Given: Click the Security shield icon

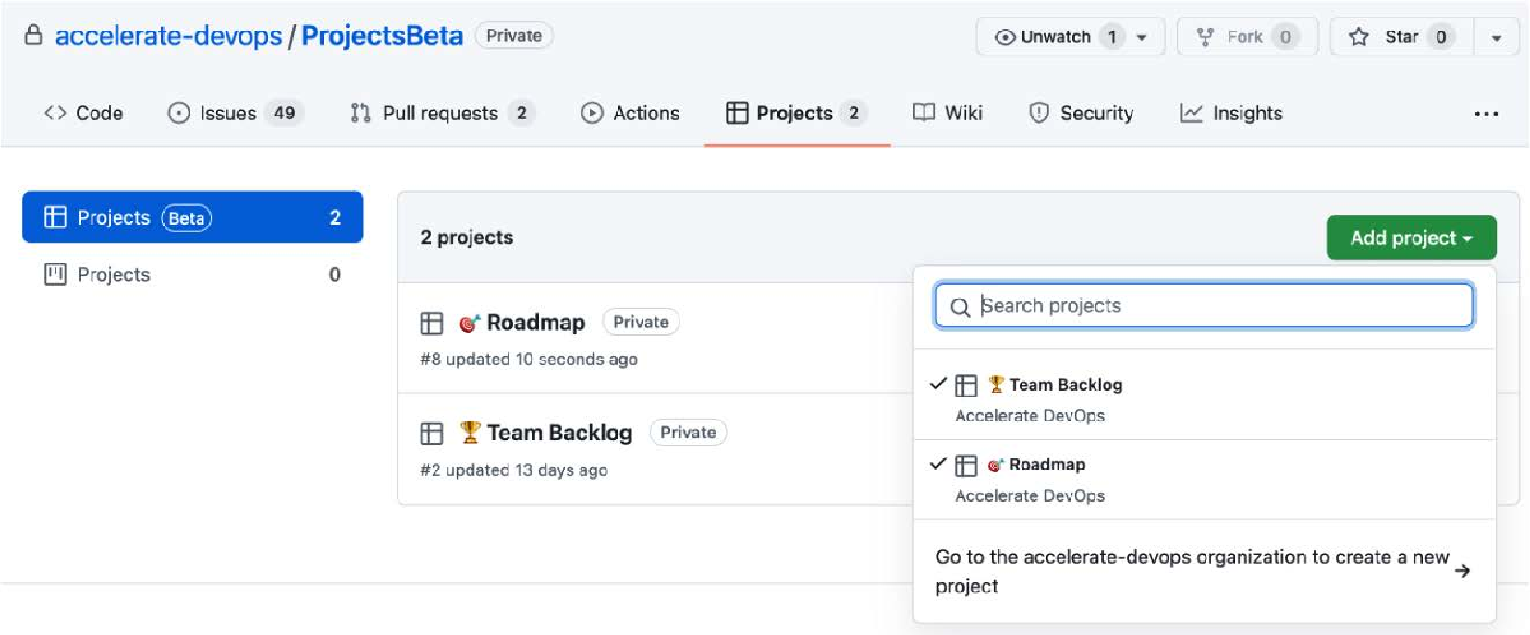Looking at the screenshot, I should tap(1039, 113).
